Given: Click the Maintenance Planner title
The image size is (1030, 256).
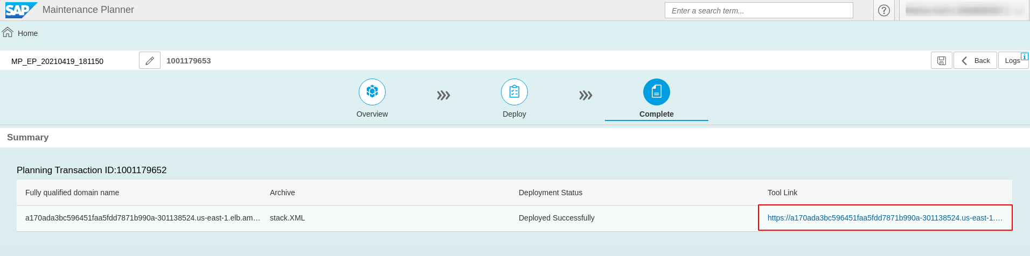Looking at the screenshot, I should coord(88,10).
